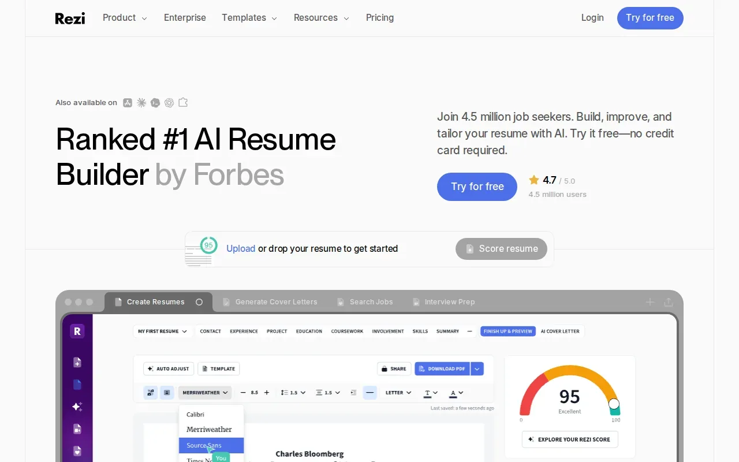Click the Upload link

coord(241,249)
